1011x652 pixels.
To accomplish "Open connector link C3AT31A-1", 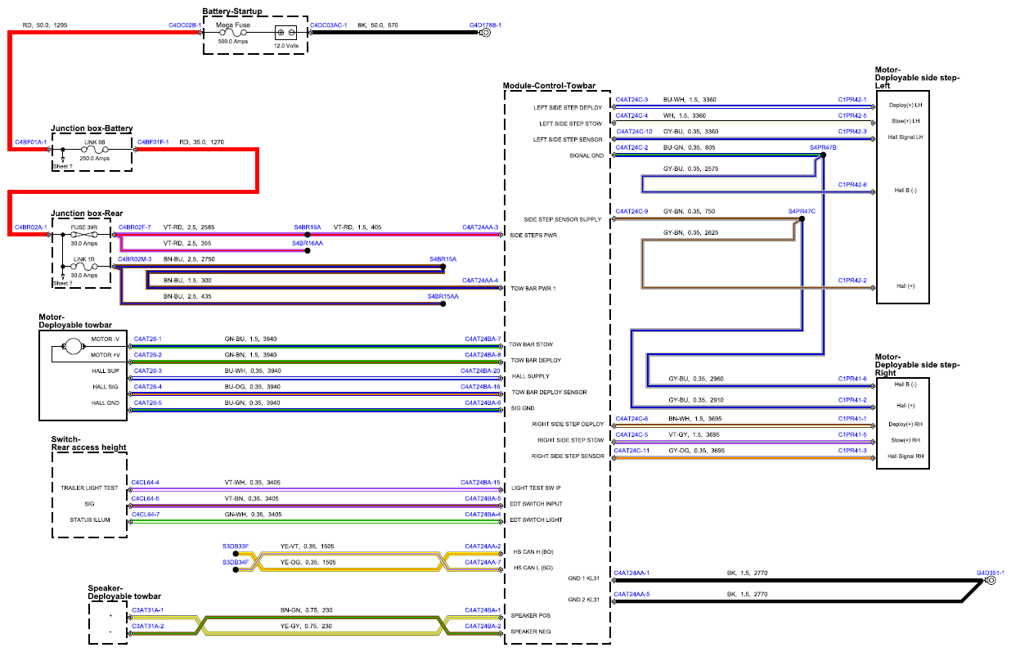I will [147, 609].
